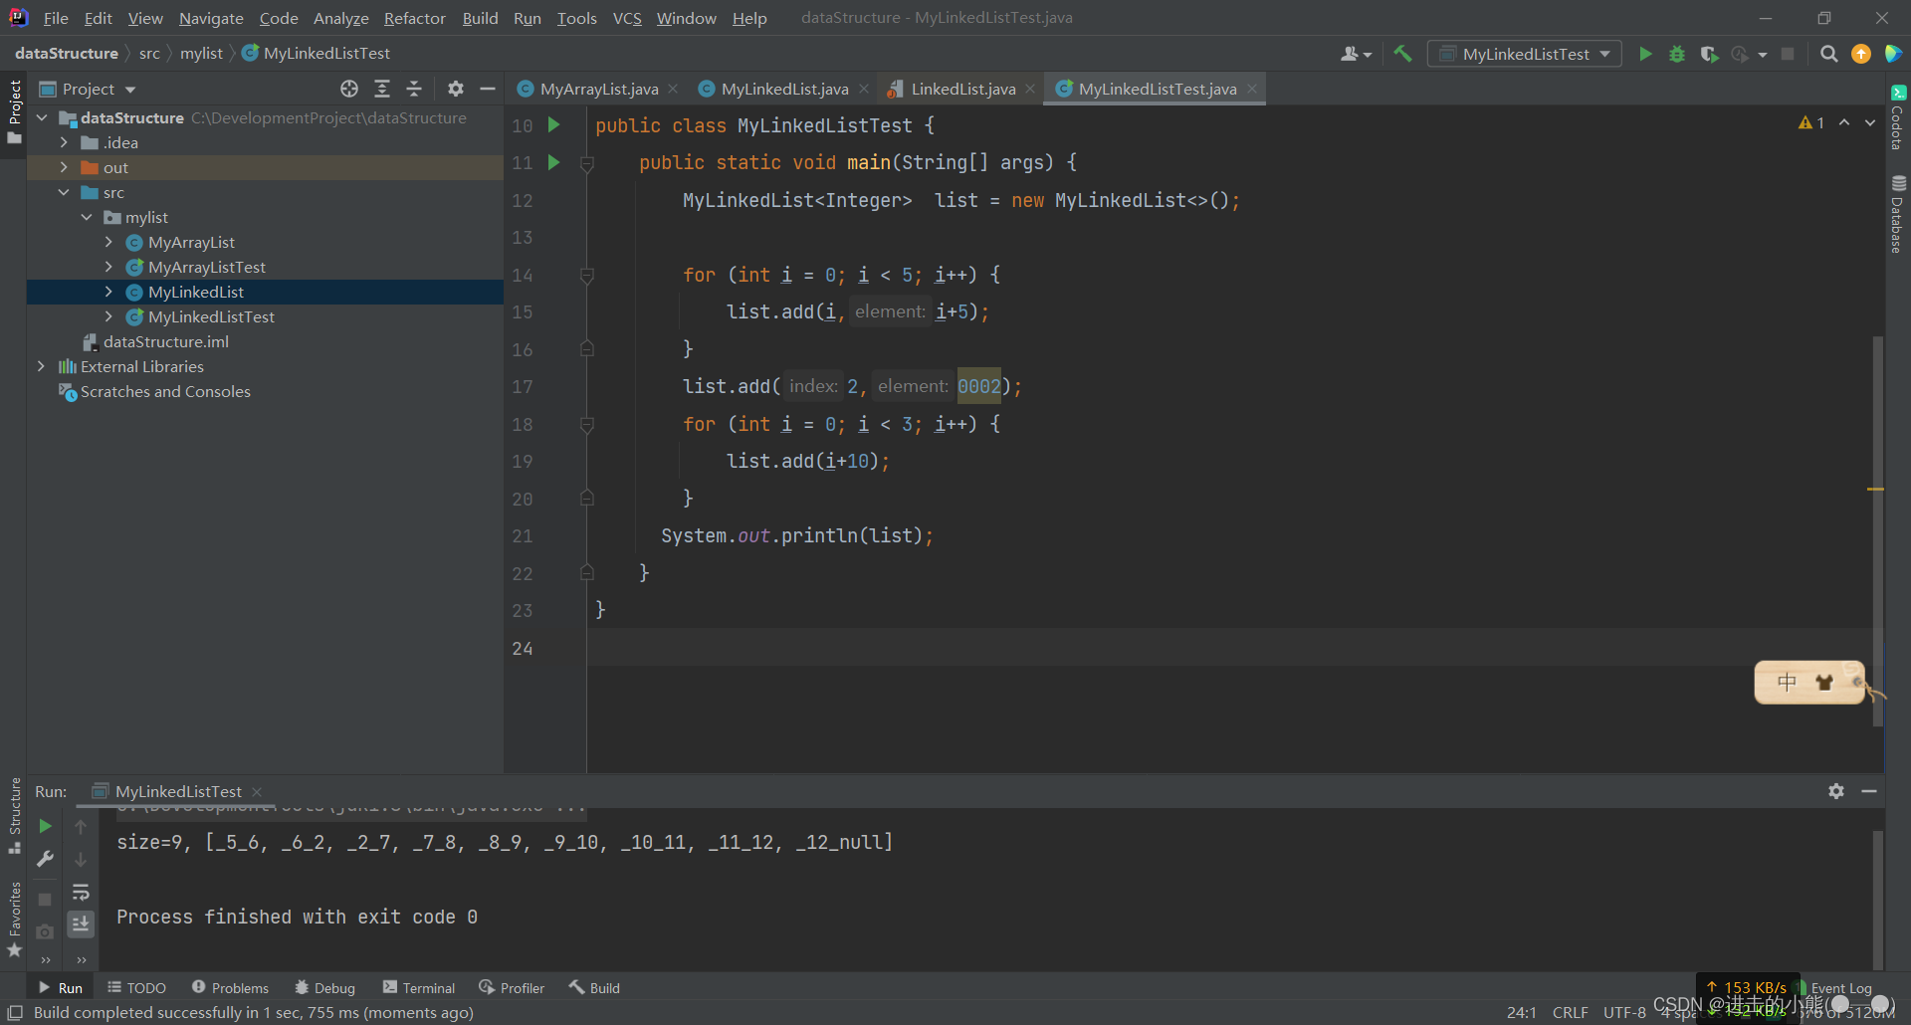
Task: Click the editor vertical scrollbar
Action: (1877, 531)
